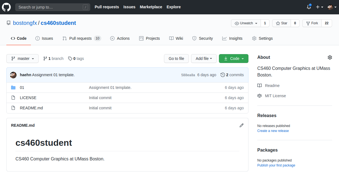Switch to the Actions tab
Viewport: 339px width, 180px height.
[x=120, y=38]
